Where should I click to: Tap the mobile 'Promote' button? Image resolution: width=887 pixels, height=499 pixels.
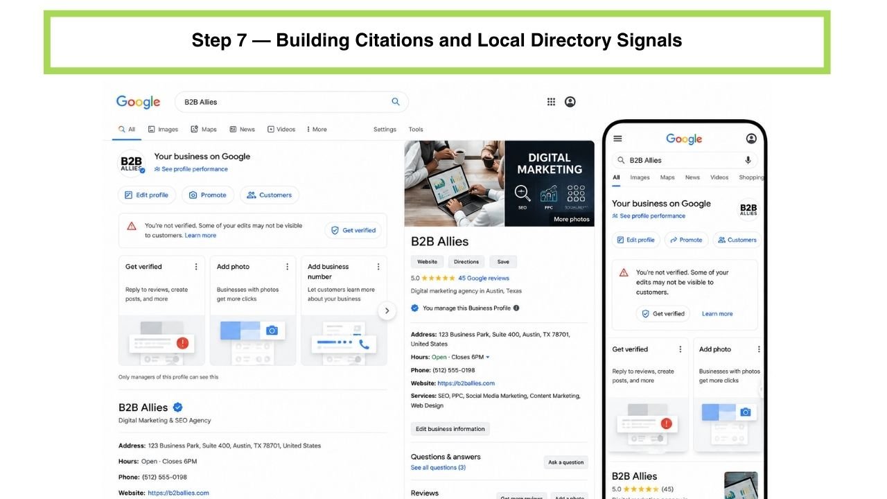click(686, 240)
